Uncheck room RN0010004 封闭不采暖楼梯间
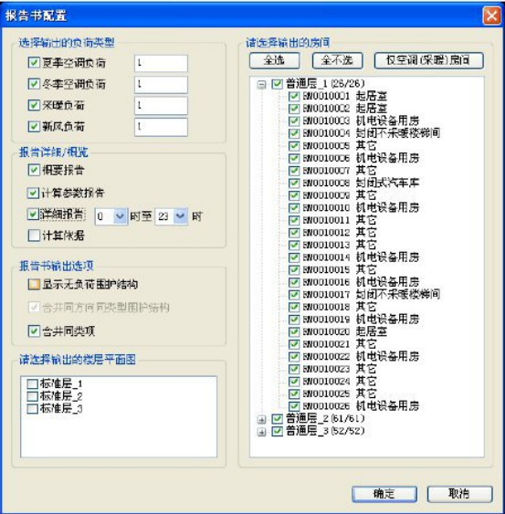 point(294,133)
